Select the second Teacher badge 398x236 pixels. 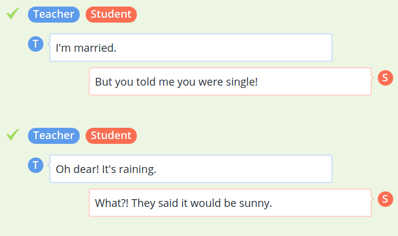[x=54, y=136]
